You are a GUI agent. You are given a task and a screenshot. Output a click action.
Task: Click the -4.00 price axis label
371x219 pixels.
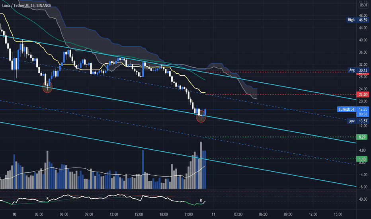(x=363, y=175)
